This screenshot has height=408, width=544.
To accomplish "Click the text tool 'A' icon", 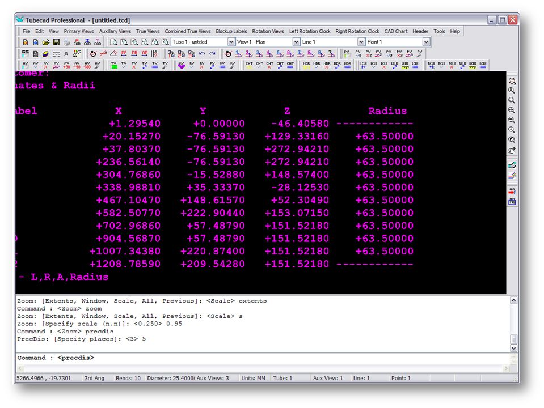I will (x=66, y=54).
